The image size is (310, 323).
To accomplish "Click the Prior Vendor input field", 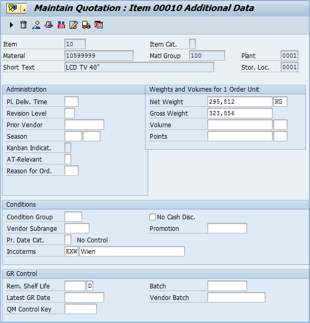I will (x=84, y=125).
